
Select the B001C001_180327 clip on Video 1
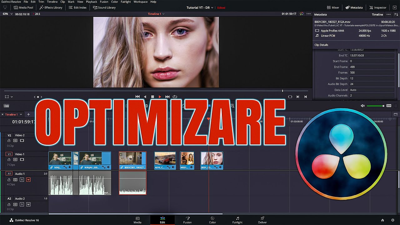tap(132, 161)
